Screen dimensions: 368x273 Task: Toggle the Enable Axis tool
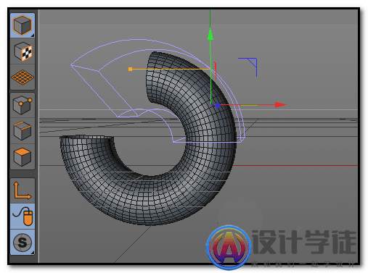pyautogui.click(x=23, y=190)
